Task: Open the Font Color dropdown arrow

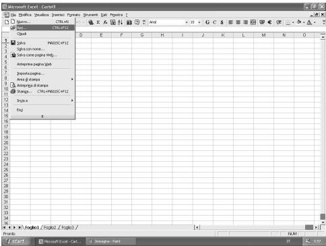Action: 315,22
